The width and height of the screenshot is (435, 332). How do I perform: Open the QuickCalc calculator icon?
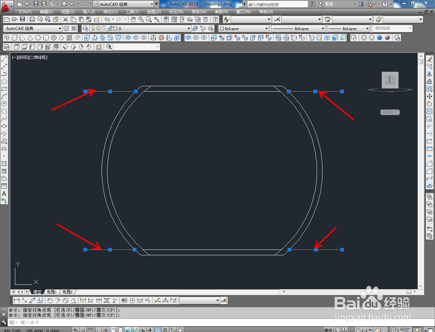pos(206,19)
